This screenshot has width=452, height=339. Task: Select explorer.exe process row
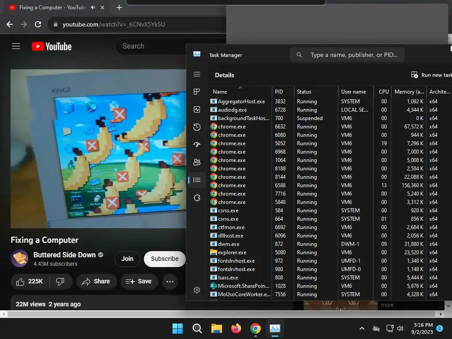330,252
